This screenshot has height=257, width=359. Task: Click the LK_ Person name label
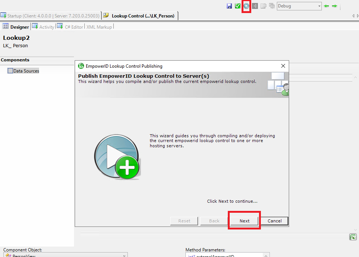15,46
